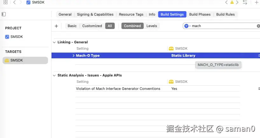
Task: Toggle the project and targets sidebar icon
Action: click(3, 14)
